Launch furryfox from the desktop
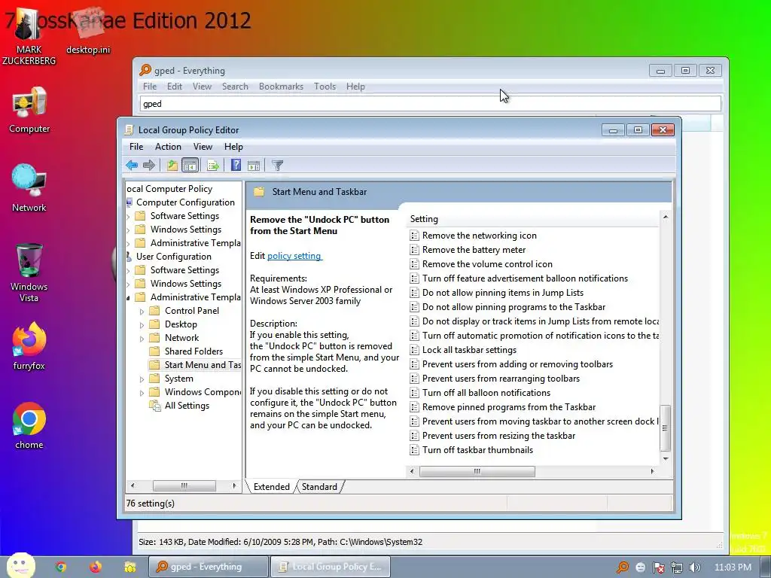This screenshot has height=578, width=771. [x=29, y=346]
